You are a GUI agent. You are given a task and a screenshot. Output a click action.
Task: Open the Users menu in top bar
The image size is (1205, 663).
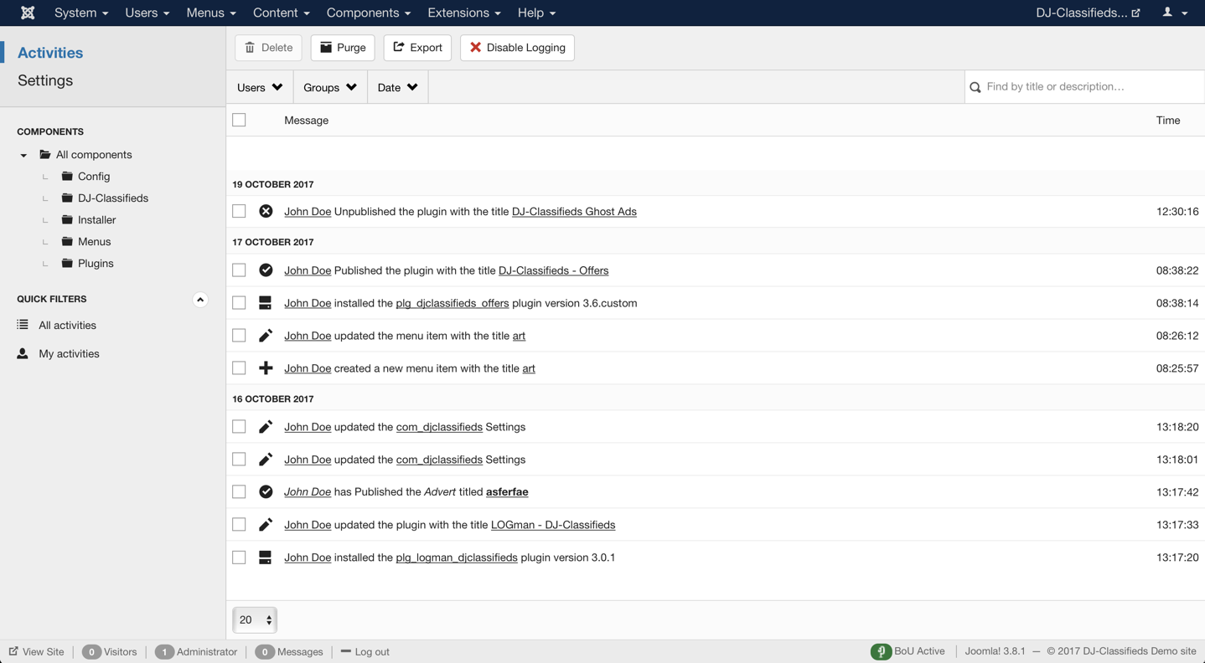tap(147, 13)
